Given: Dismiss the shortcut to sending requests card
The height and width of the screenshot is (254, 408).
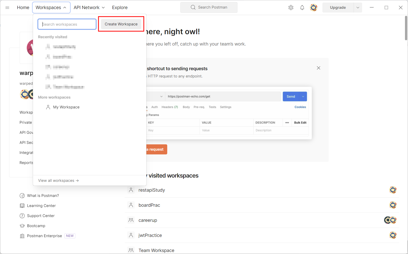Looking at the screenshot, I should (319, 68).
